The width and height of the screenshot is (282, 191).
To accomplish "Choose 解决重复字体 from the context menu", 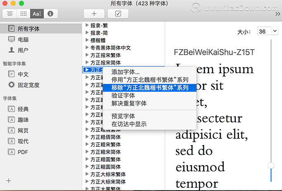I will tap(149, 103).
